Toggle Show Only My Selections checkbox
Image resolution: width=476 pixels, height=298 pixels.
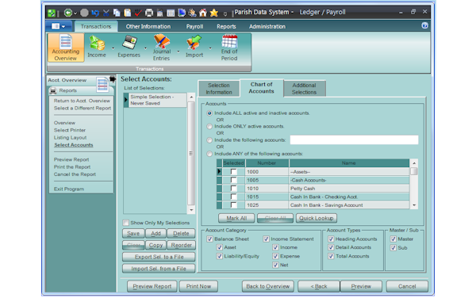(x=125, y=223)
